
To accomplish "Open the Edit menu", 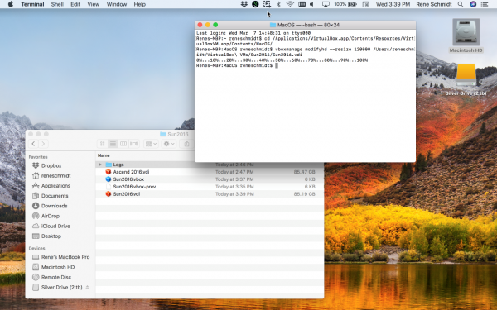I will tap(75, 4).
